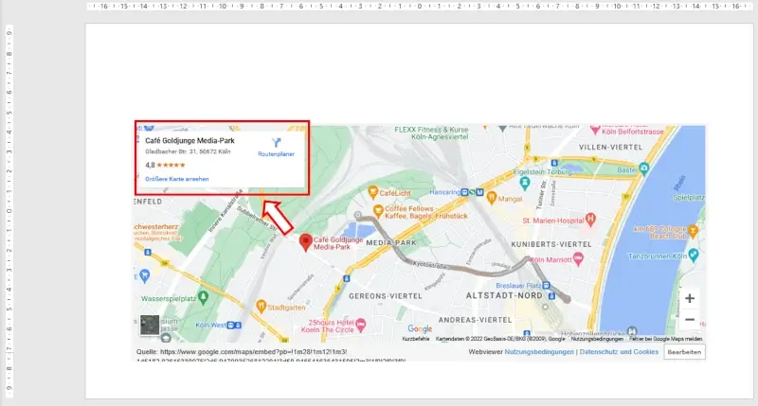Viewport: 758px width, 406px height.
Task: Click the red Café Goldjunge map pin
Action: click(306, 242)
